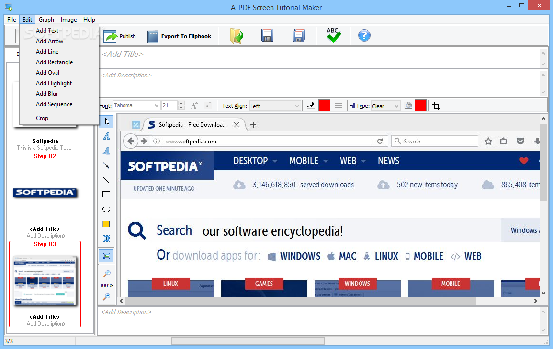Click canvas scroll-right arrow
Image resolution: width=553 pixels, height=349 pixels.
pyautogui.click(x=536, y=301)
